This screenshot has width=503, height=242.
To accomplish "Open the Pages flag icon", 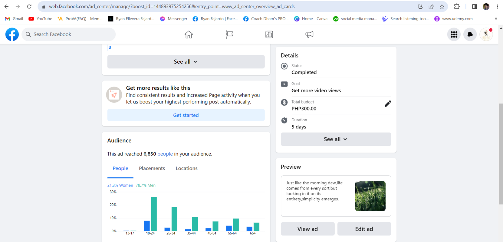I will pos(229,34).
